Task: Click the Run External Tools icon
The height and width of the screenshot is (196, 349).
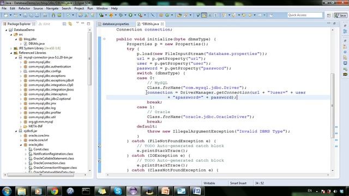Action: tap(140, 15)
